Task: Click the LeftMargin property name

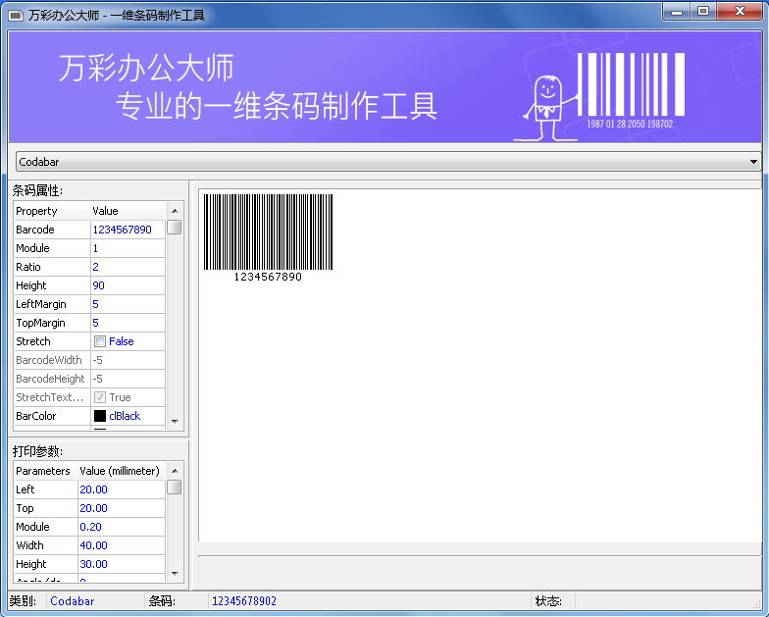Action: [x=41, y=304]
